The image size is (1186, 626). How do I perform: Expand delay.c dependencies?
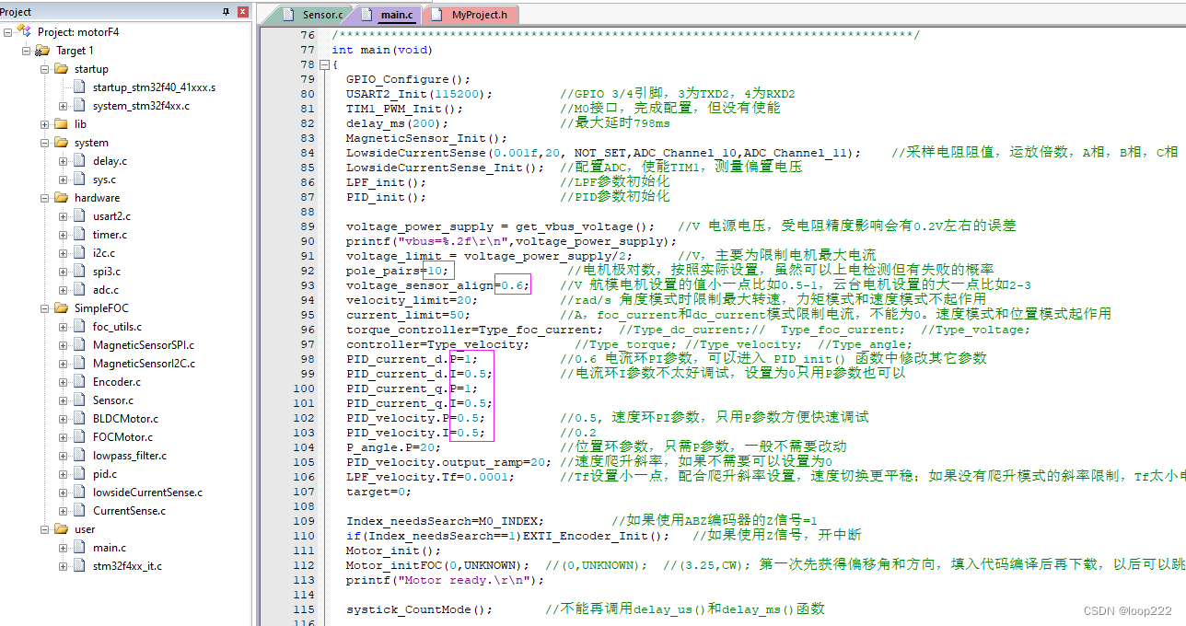pyautogui.click(x=64, y=161)
